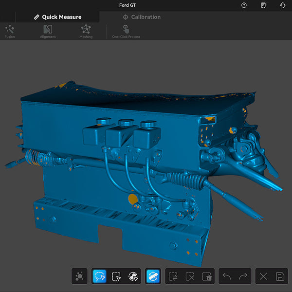This screenshot has width=292, height=292.
Task: Open the help question mark icon
Action: pos(244,5)
